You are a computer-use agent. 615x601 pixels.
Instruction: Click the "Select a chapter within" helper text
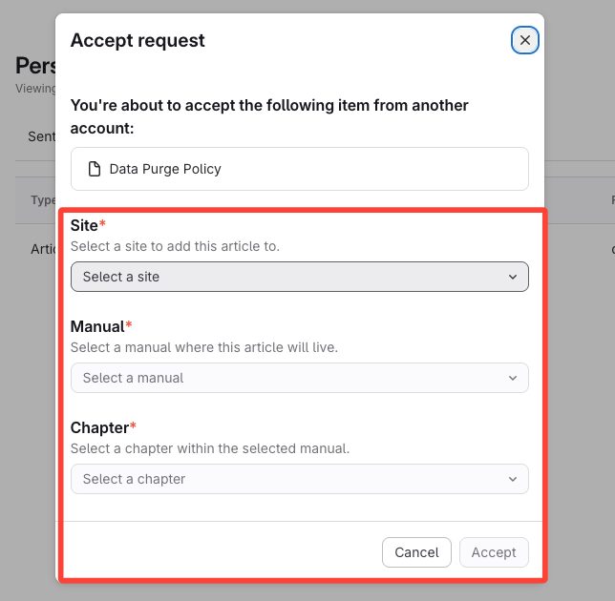(210, 448)
